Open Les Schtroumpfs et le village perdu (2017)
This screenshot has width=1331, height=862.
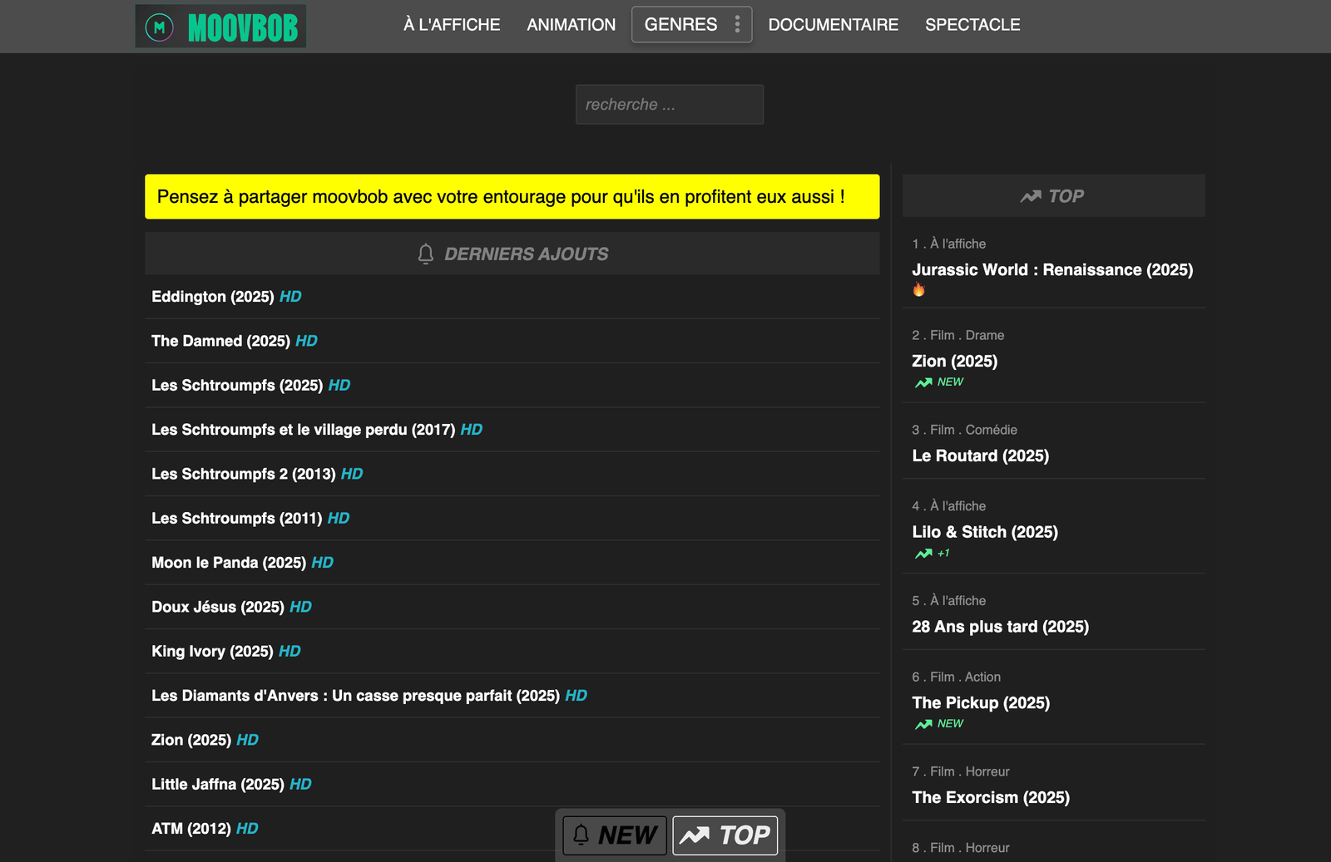303,430
